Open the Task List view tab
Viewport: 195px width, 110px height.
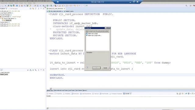pos(95,94)
